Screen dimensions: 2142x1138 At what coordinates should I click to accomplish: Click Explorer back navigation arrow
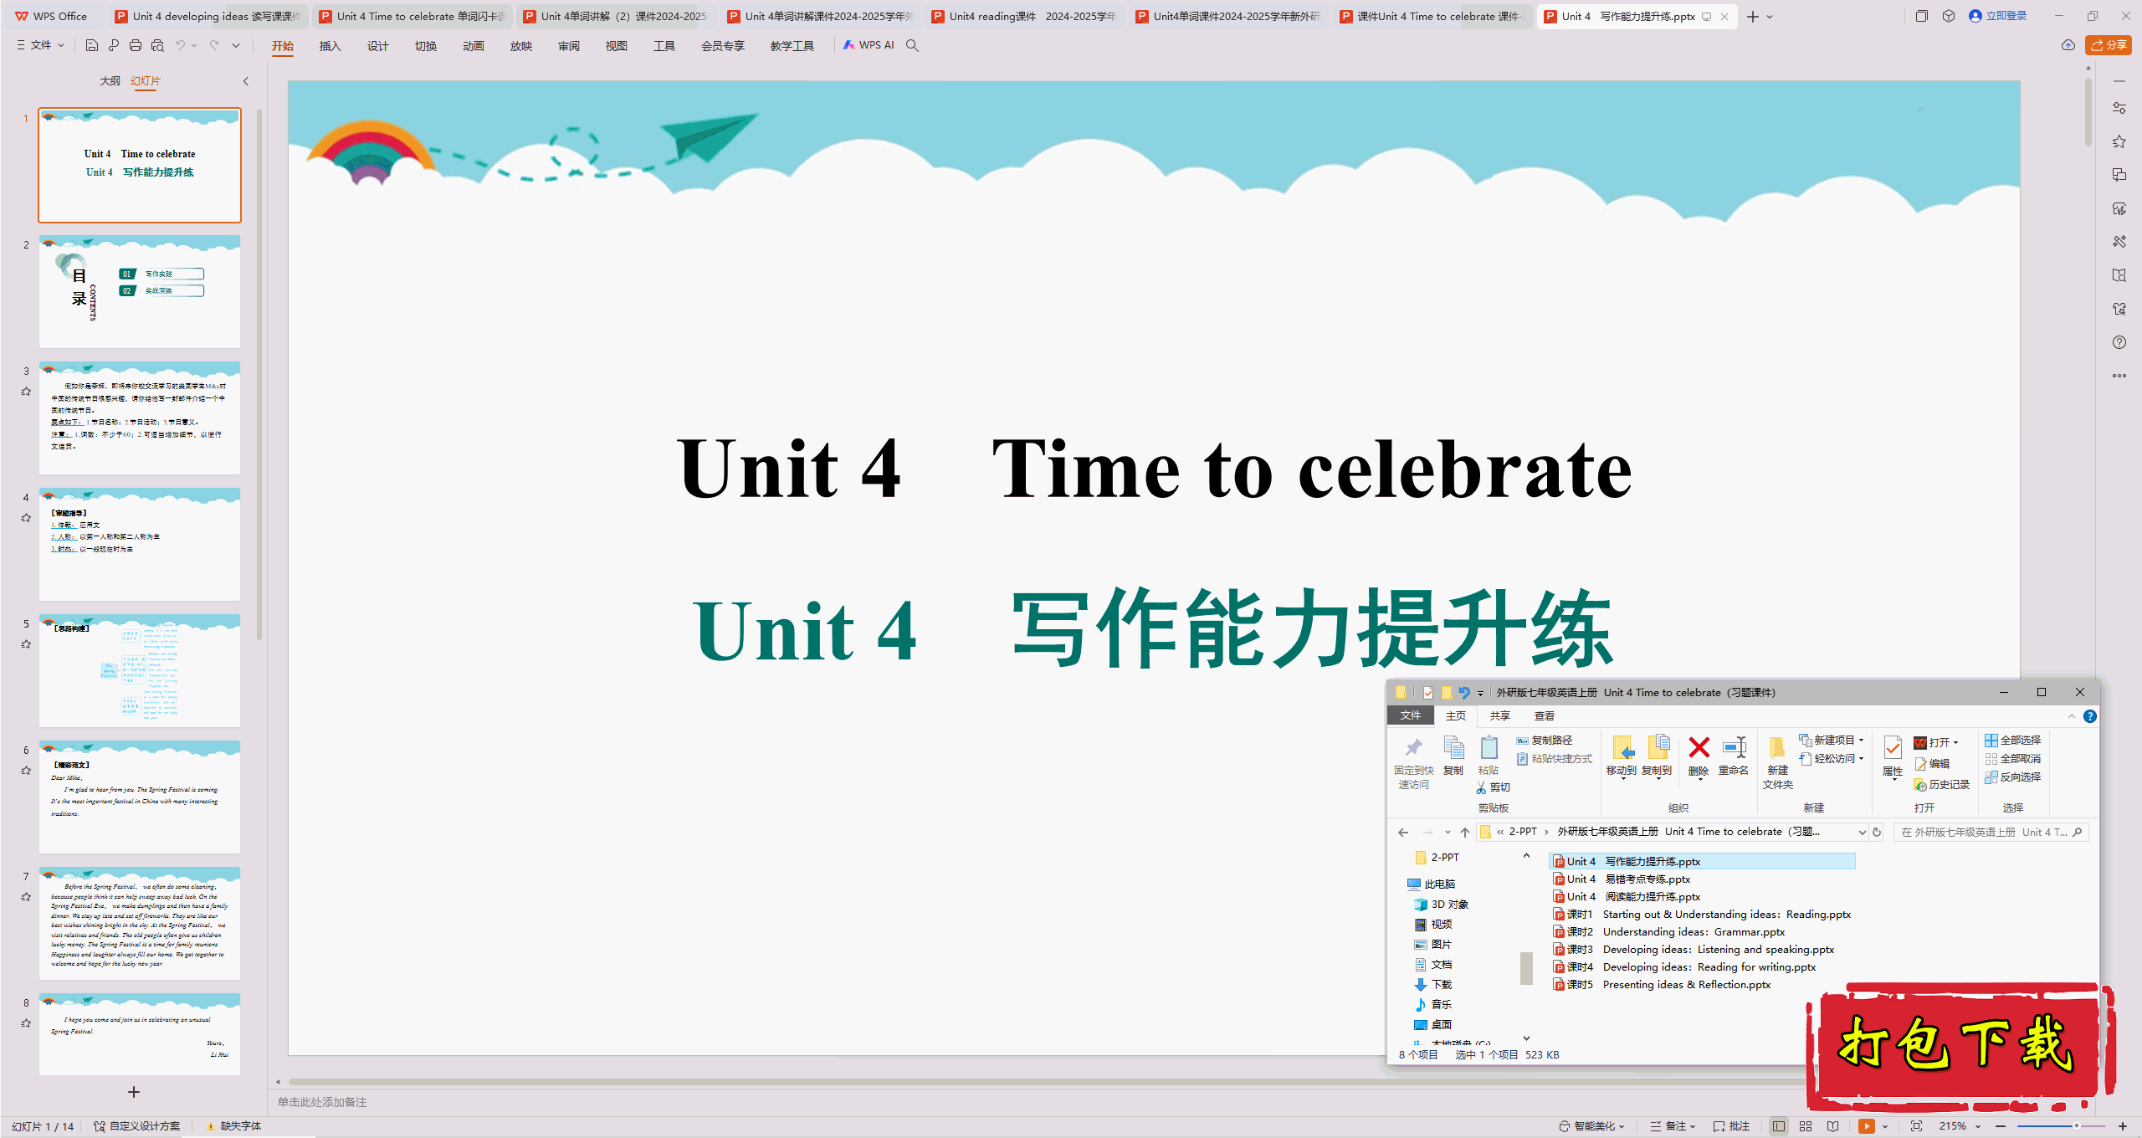pyautogui.click(x=1403, y=832)
